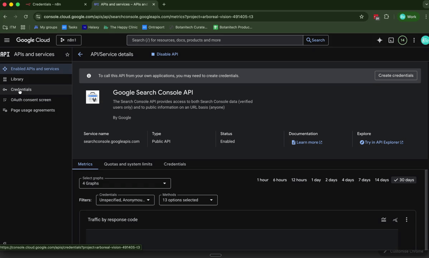Select the 7 days time range
This screenshot has width=429, height=258.
(x=364, y=180)
